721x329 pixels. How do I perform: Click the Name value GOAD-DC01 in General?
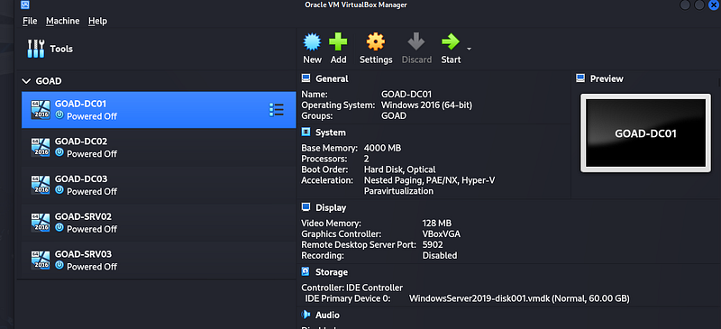point(406,95)
